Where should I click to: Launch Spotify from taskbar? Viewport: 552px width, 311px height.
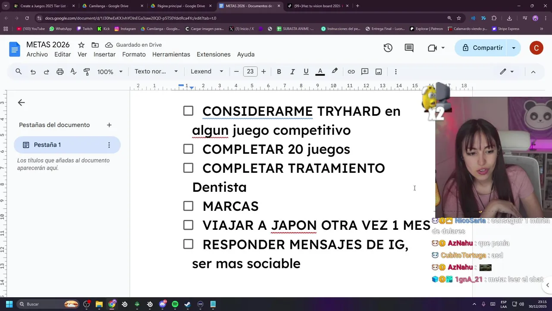(x=175, y=304)
